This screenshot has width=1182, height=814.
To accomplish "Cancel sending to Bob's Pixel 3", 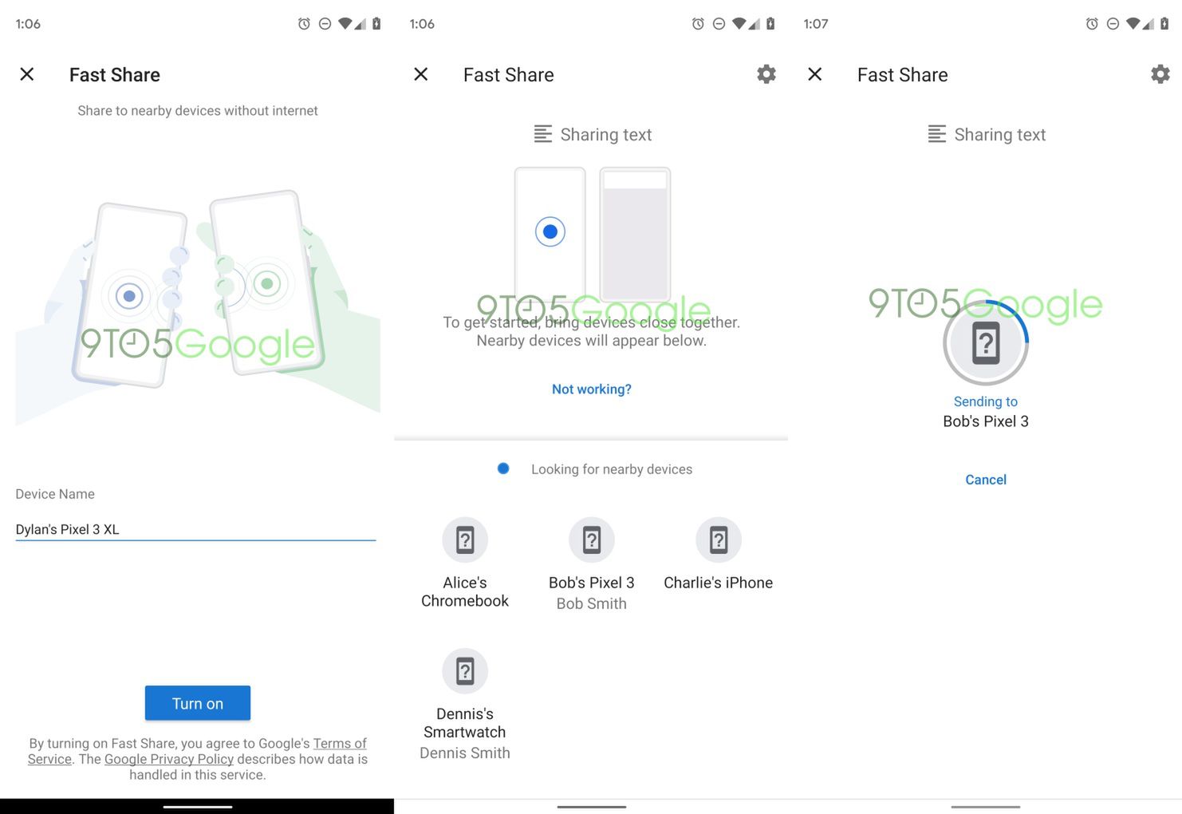I will coord(986,479).
